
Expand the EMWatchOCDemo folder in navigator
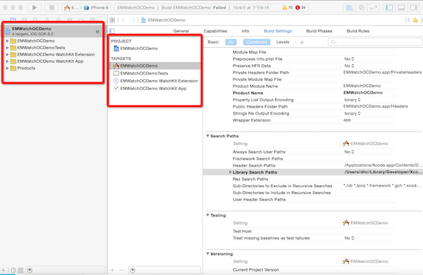(7, 41)
